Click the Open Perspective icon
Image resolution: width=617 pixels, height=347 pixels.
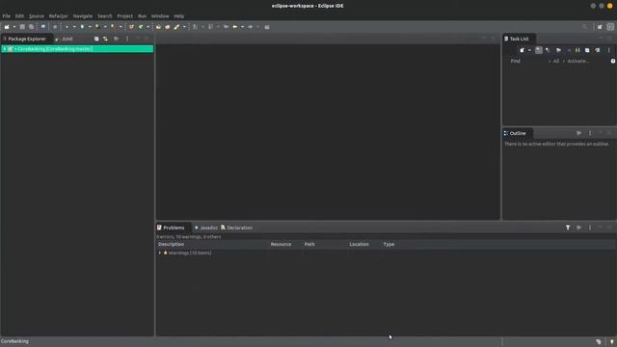tap(600, 27)
